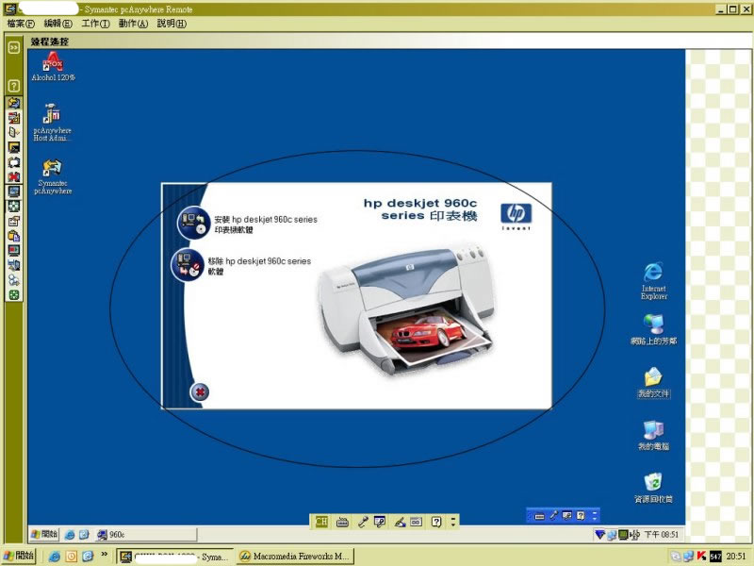
Task: Click the microphone icon on the blue language bar
Action: coord(553,516)
